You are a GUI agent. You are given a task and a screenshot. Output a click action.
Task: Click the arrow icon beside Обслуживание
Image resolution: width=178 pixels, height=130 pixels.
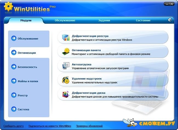[x=14, y=38]
